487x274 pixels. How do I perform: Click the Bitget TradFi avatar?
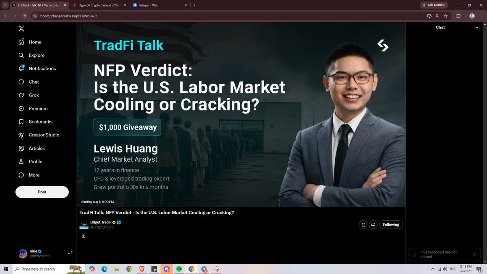tap(84, 225)
